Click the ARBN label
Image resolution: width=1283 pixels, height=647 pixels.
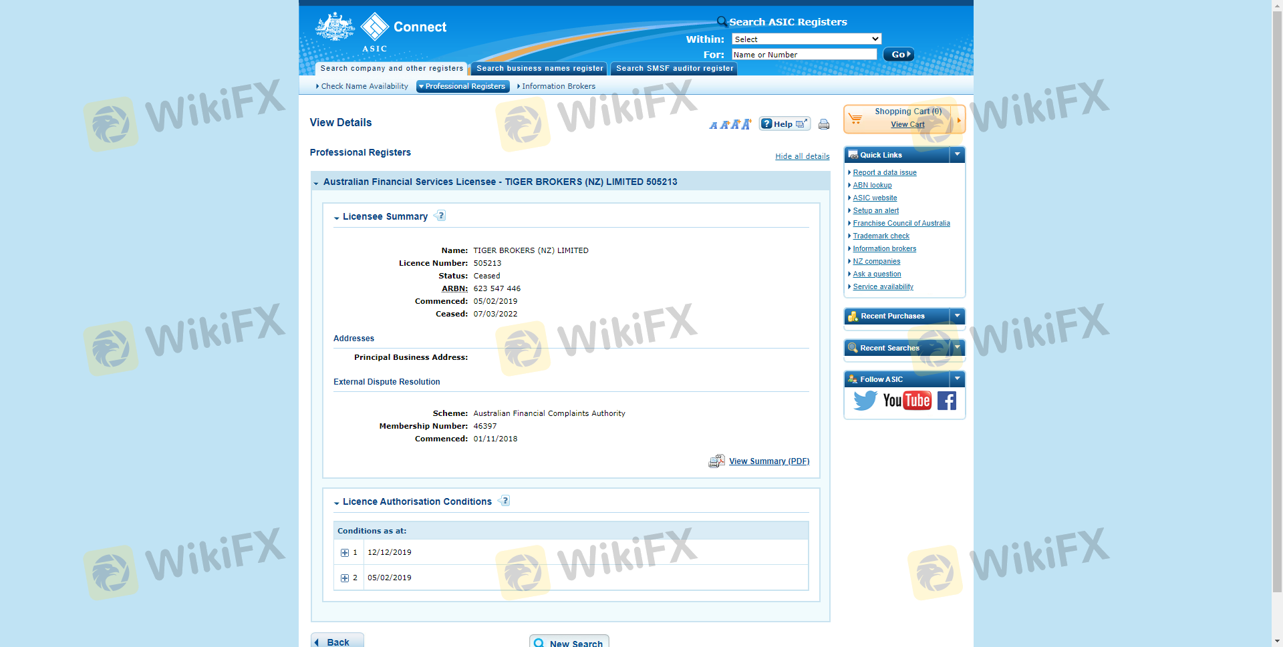pyautogui.click(x=454, y=289)
